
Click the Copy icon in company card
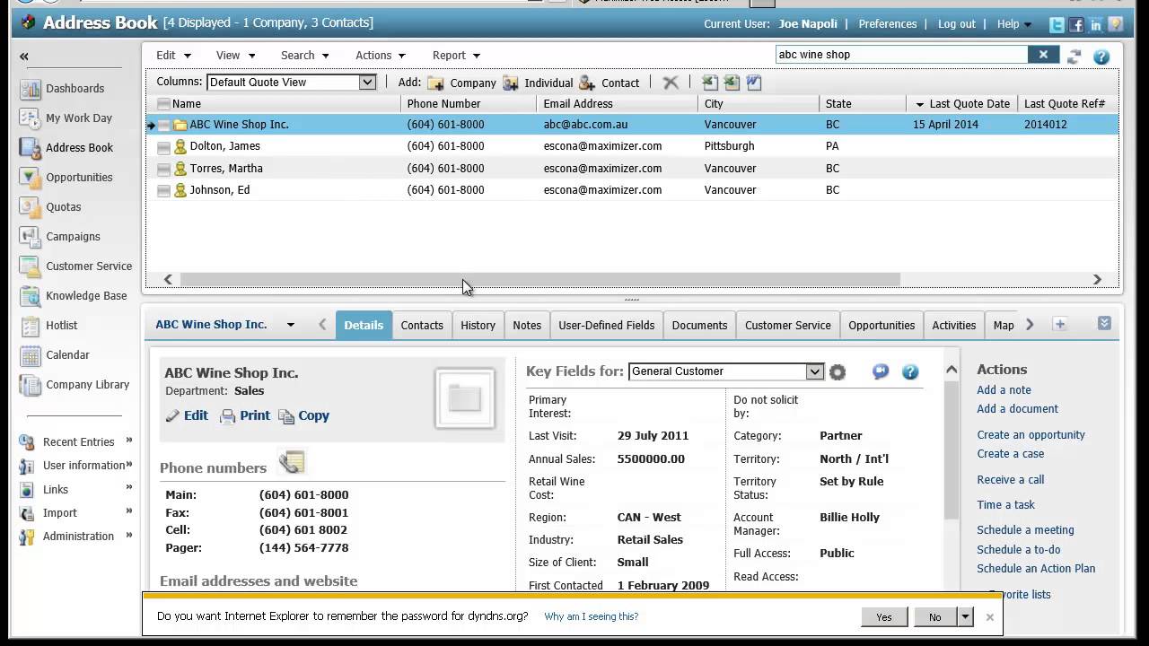point(286,416)
